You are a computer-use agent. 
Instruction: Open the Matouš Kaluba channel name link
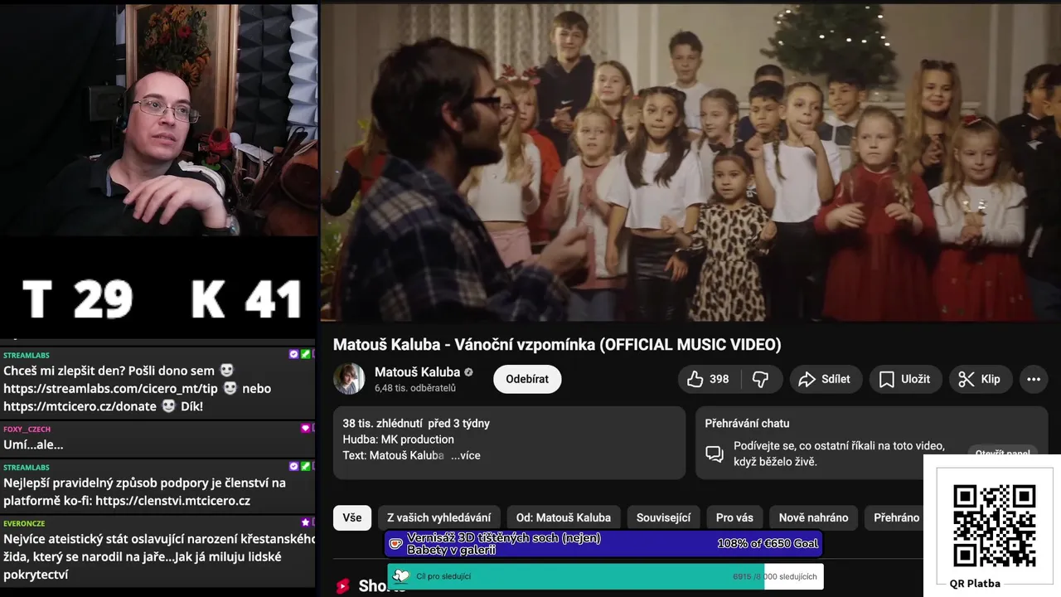[x=417, y=371]
